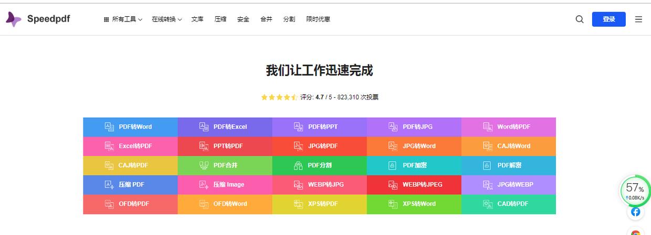Click the PDF转Excel tile icon
Image resolution: width=651 pixels, height=235 pixels.
(204, 127)
